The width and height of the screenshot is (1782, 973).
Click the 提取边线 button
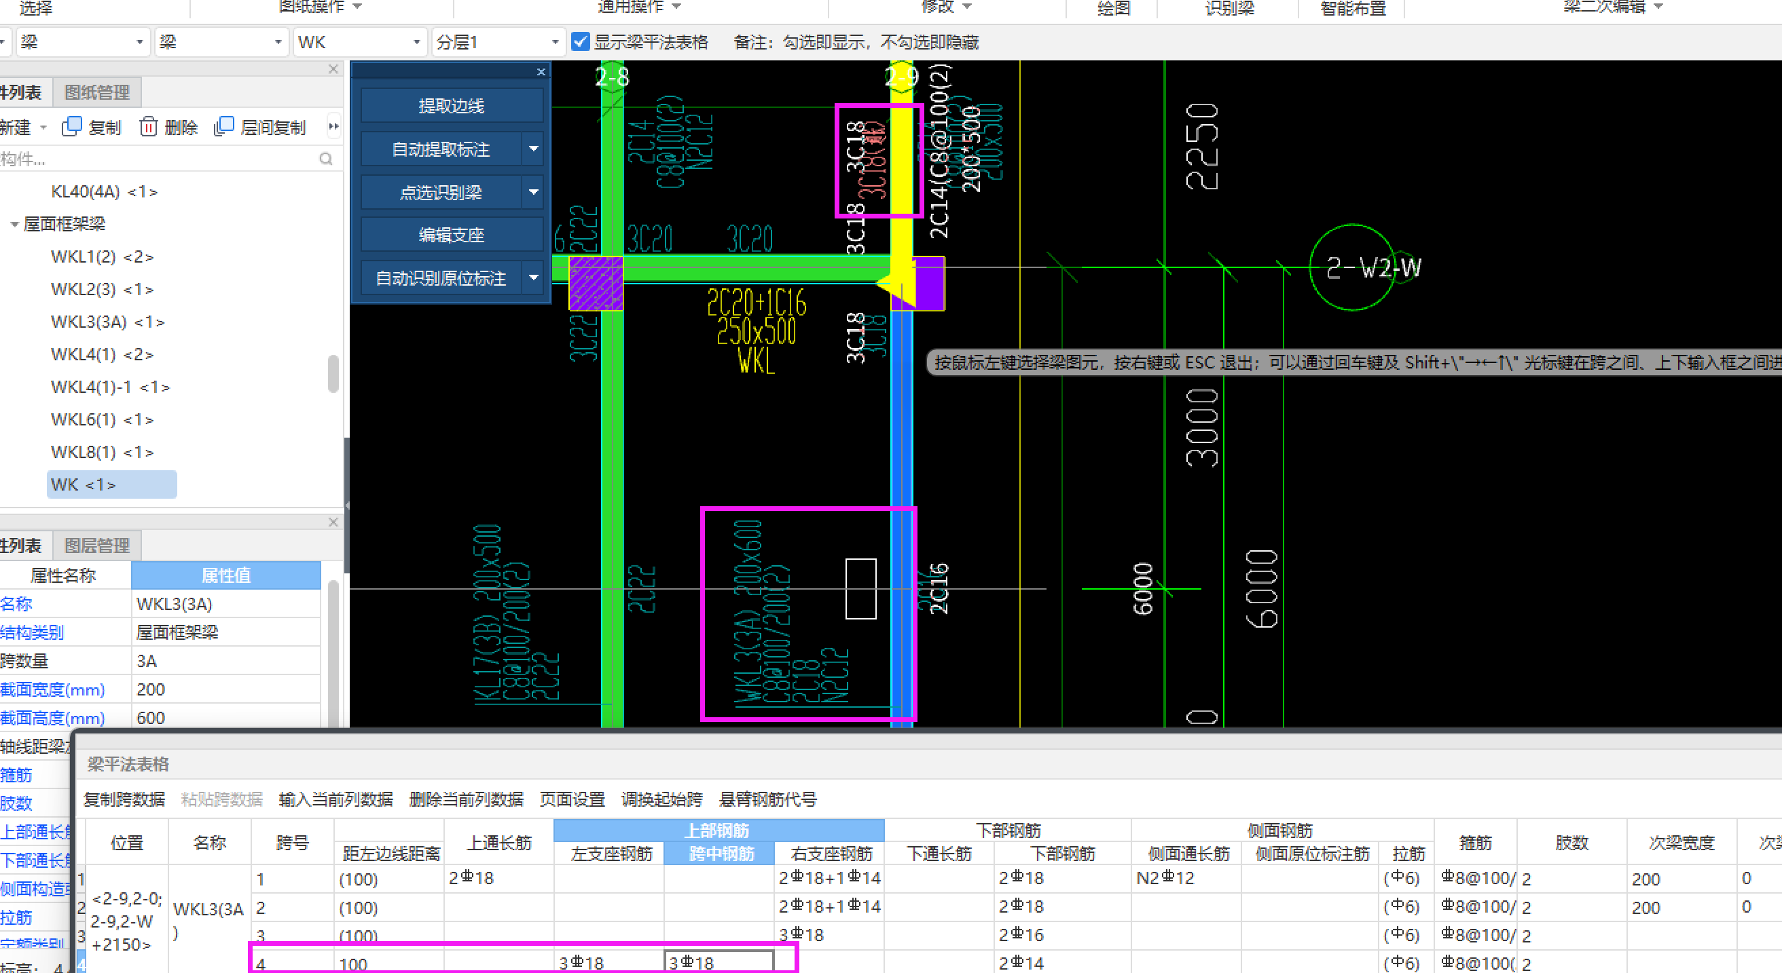[x=451, y=106]
